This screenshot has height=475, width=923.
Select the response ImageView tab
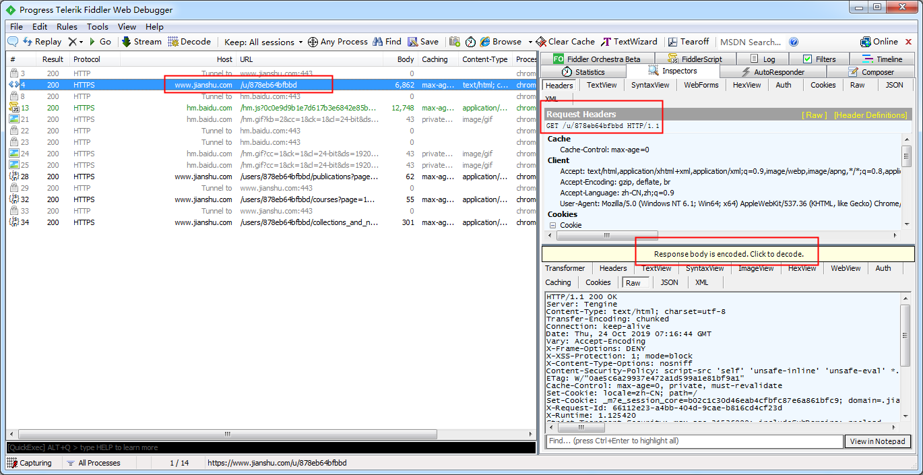click(756, 268)
